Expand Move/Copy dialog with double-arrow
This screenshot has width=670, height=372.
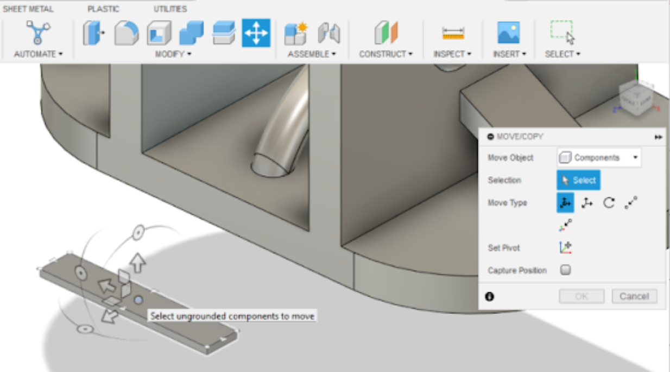(658, 137)
